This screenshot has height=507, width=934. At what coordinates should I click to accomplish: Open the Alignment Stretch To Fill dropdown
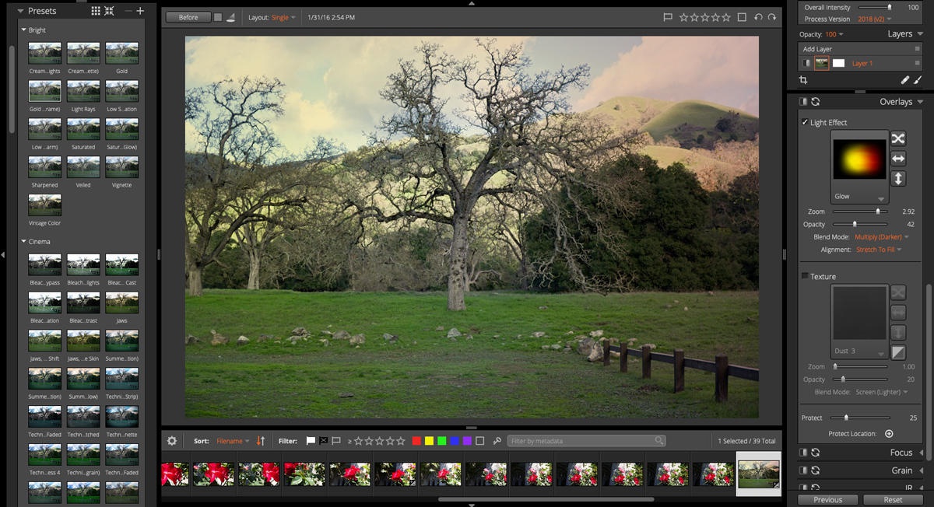pos(879,250)
